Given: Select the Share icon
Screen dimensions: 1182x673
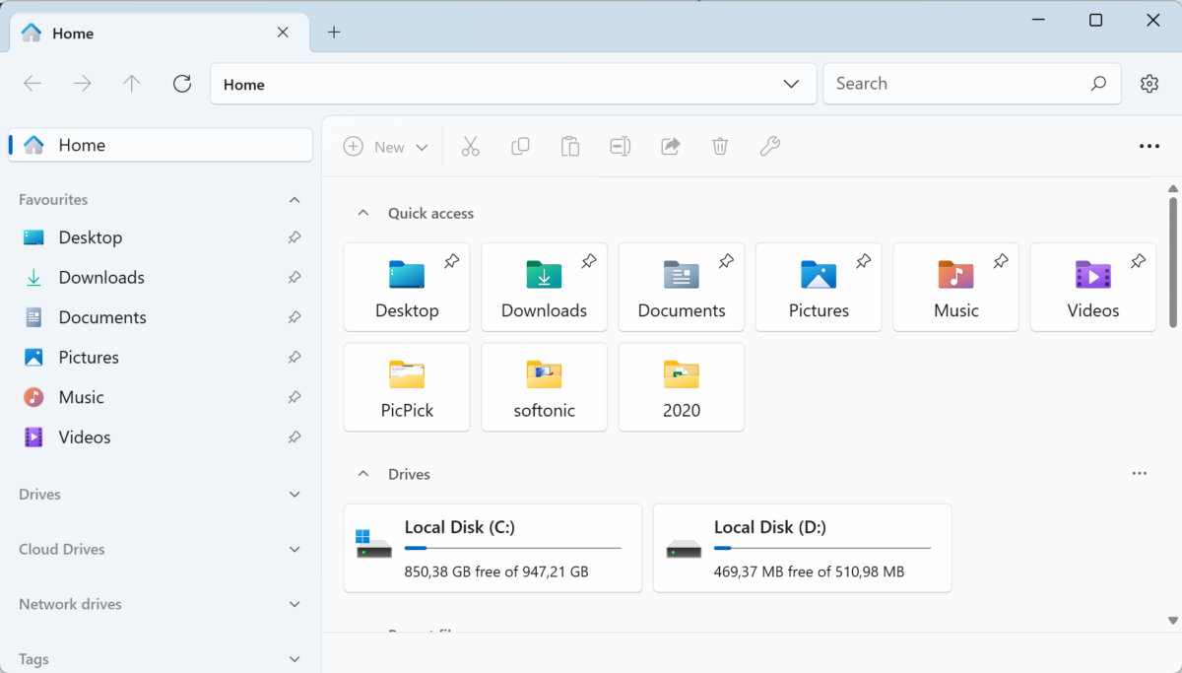Looking at the screenshot, I should click(670, 146).
